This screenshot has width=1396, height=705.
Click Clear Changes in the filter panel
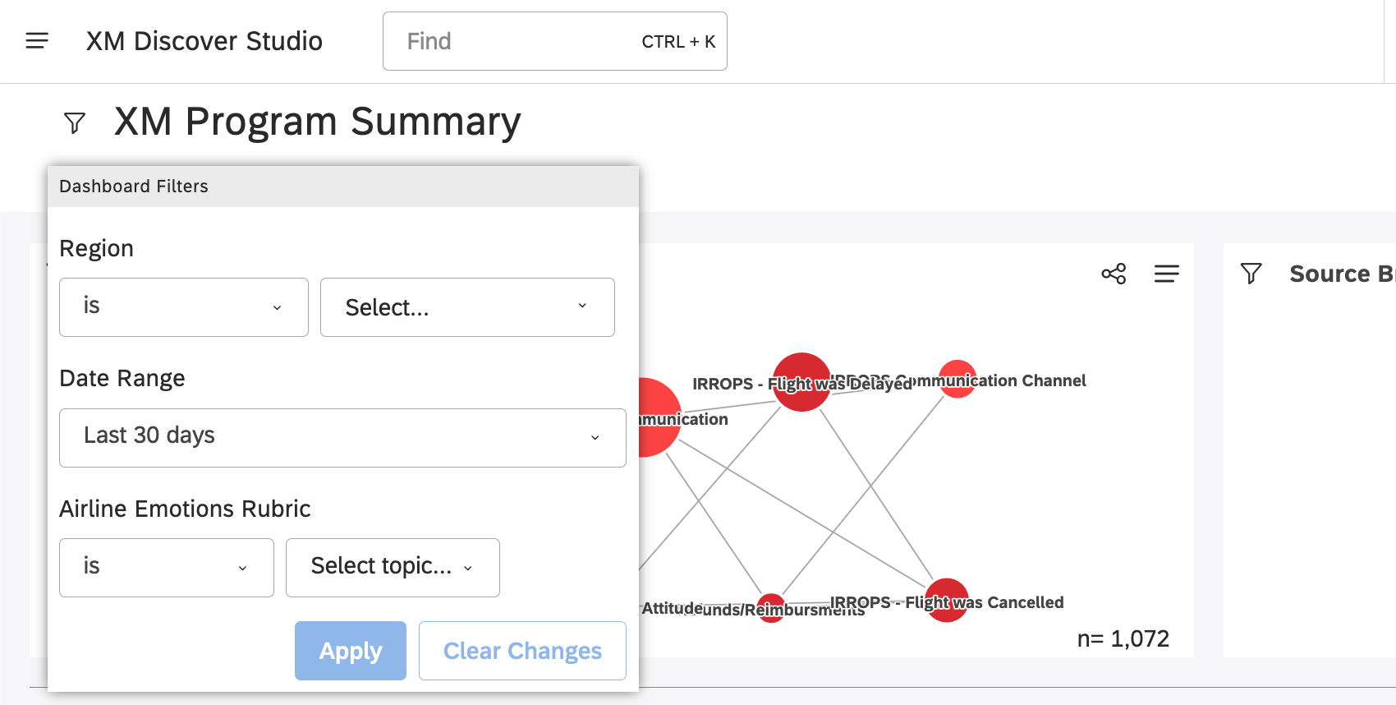click(522, 650)
